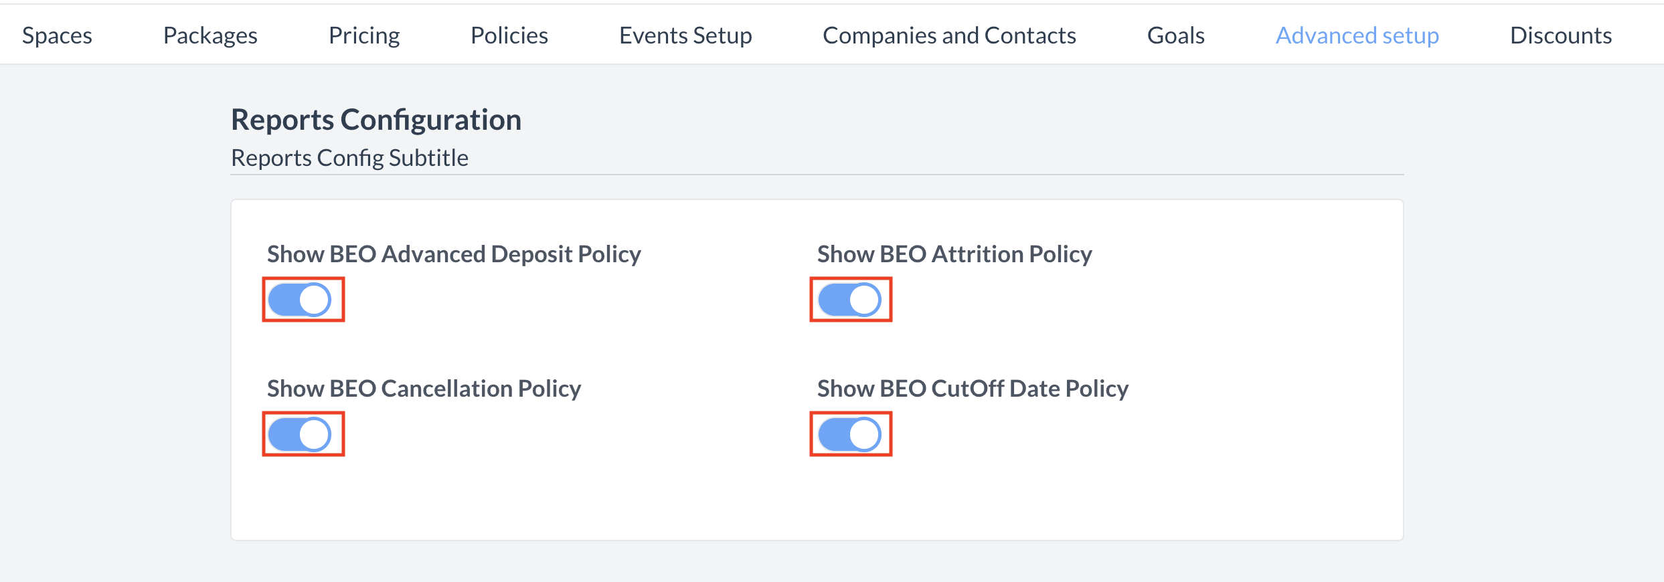1664x582 pixels.
Task: Disable Show BEO CutOff Date Policy
Action: (x=851, y=434)
